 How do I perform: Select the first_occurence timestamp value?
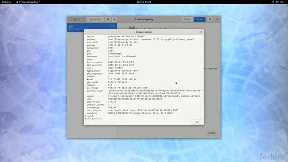pyautogui.click(x=121, y=62)
